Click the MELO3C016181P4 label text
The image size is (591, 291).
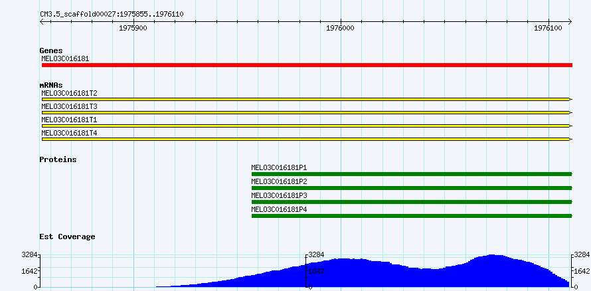click(x=280, y=209)
